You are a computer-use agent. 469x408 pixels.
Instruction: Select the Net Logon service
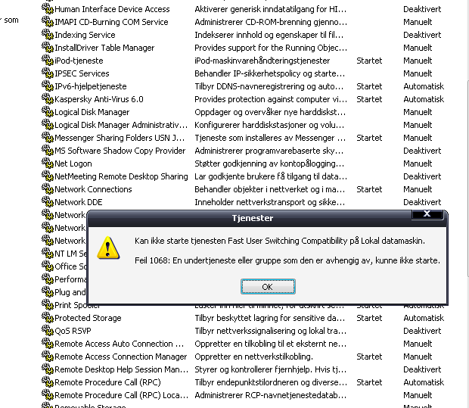coord(73,164)
